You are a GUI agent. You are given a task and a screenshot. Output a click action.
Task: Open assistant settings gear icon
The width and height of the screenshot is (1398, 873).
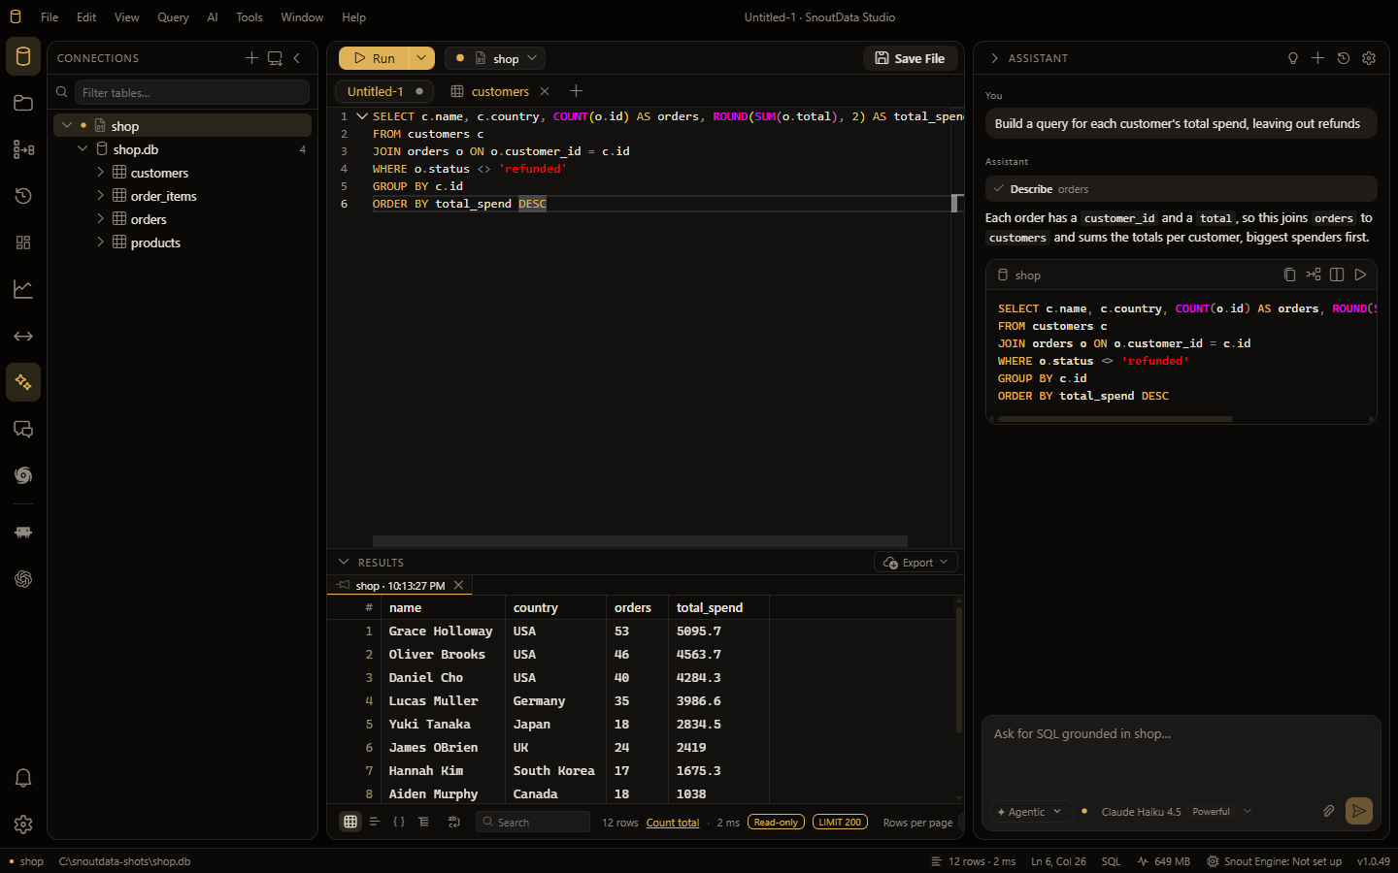click(x=1369, y=58)
